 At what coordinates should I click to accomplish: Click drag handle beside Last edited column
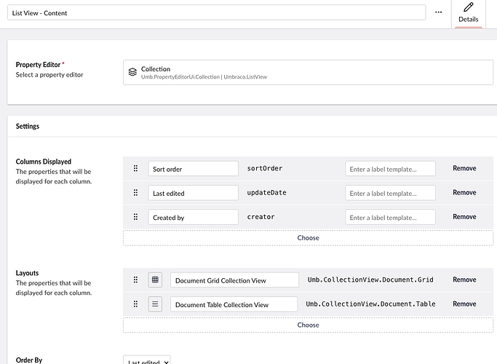point(135,193)
